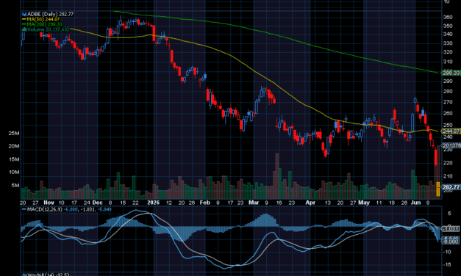
Task: Click the -6.080 MACD value tag
Action: click(x=450, y=241)
